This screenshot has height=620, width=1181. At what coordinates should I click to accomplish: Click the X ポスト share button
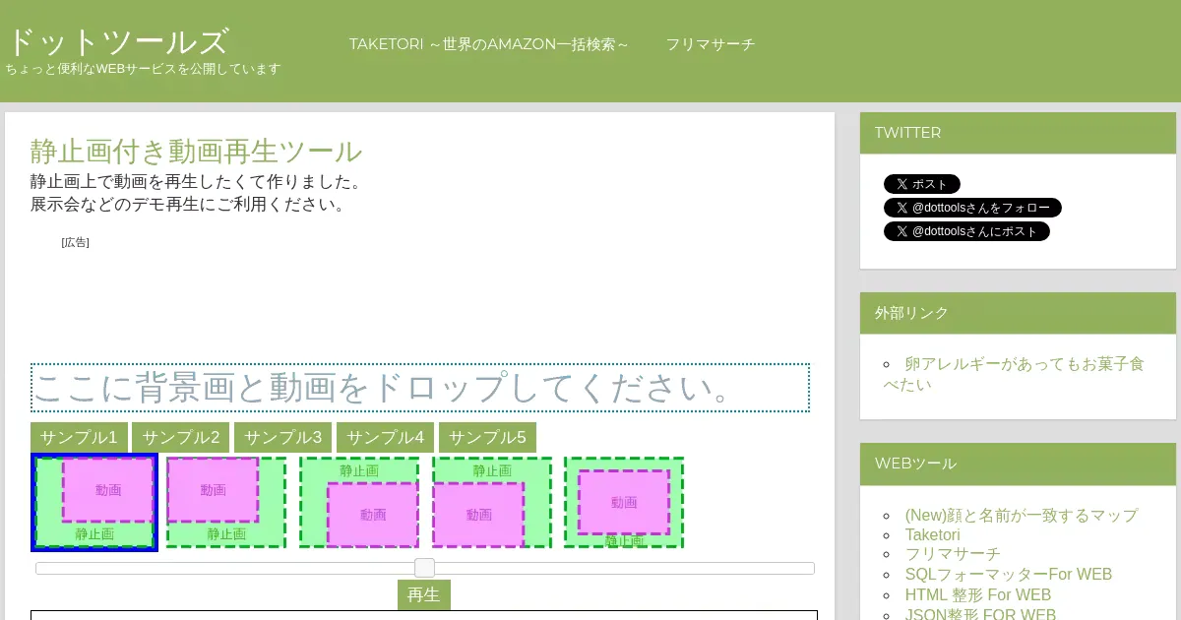tap(921, 184)
